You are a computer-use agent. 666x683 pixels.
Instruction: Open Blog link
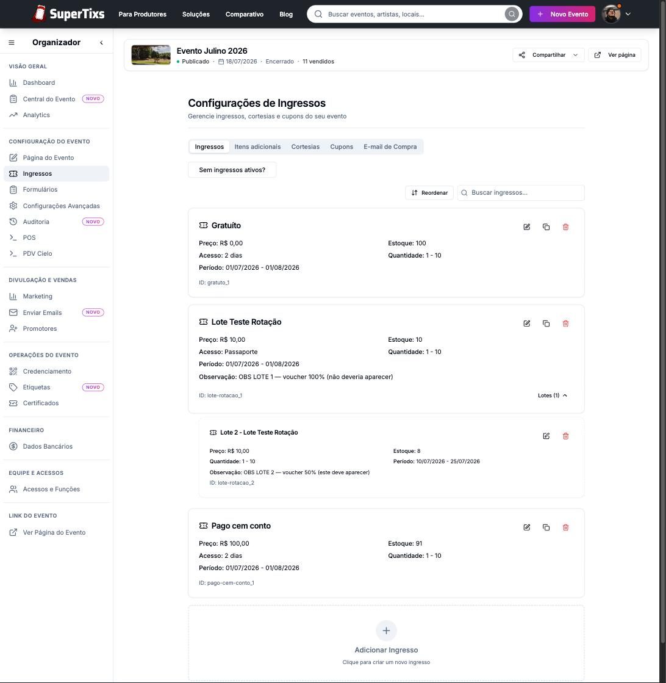286,15
